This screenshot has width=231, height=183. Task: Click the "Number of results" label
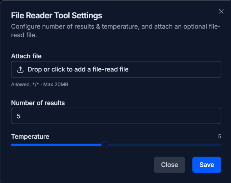click(x=38, y=103)
